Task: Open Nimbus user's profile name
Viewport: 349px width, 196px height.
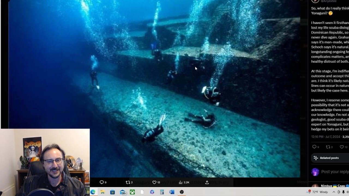Action: click(x=326, y=186)
